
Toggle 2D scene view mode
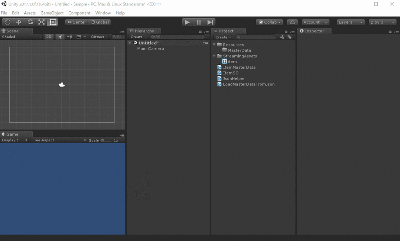pos(49,37)
